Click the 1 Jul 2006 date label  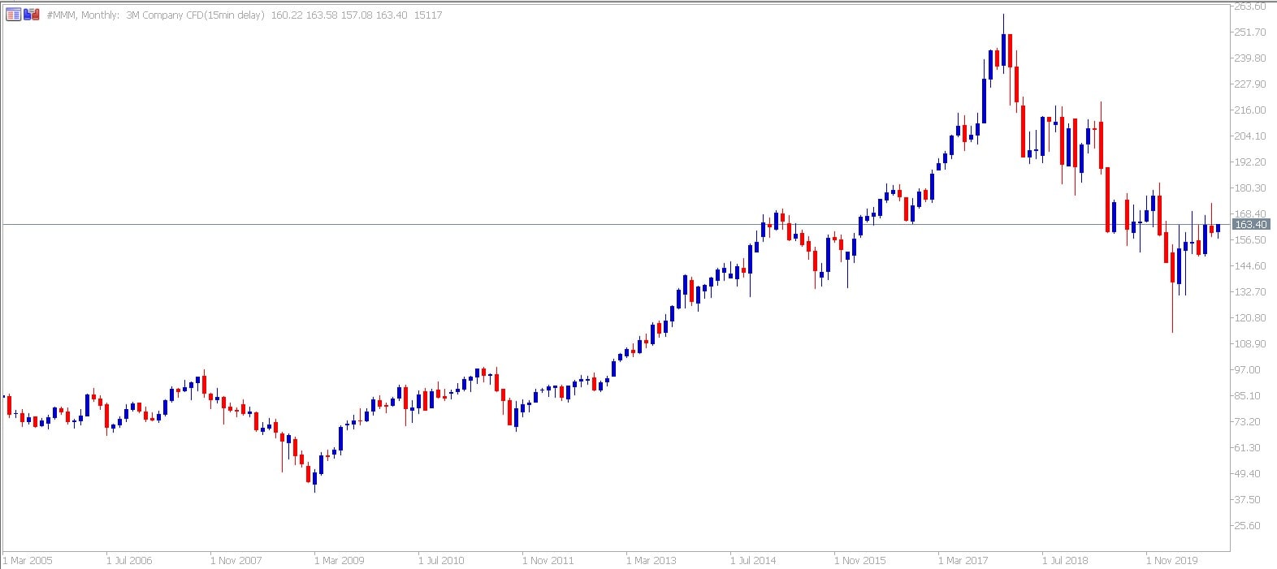(129, 560)
